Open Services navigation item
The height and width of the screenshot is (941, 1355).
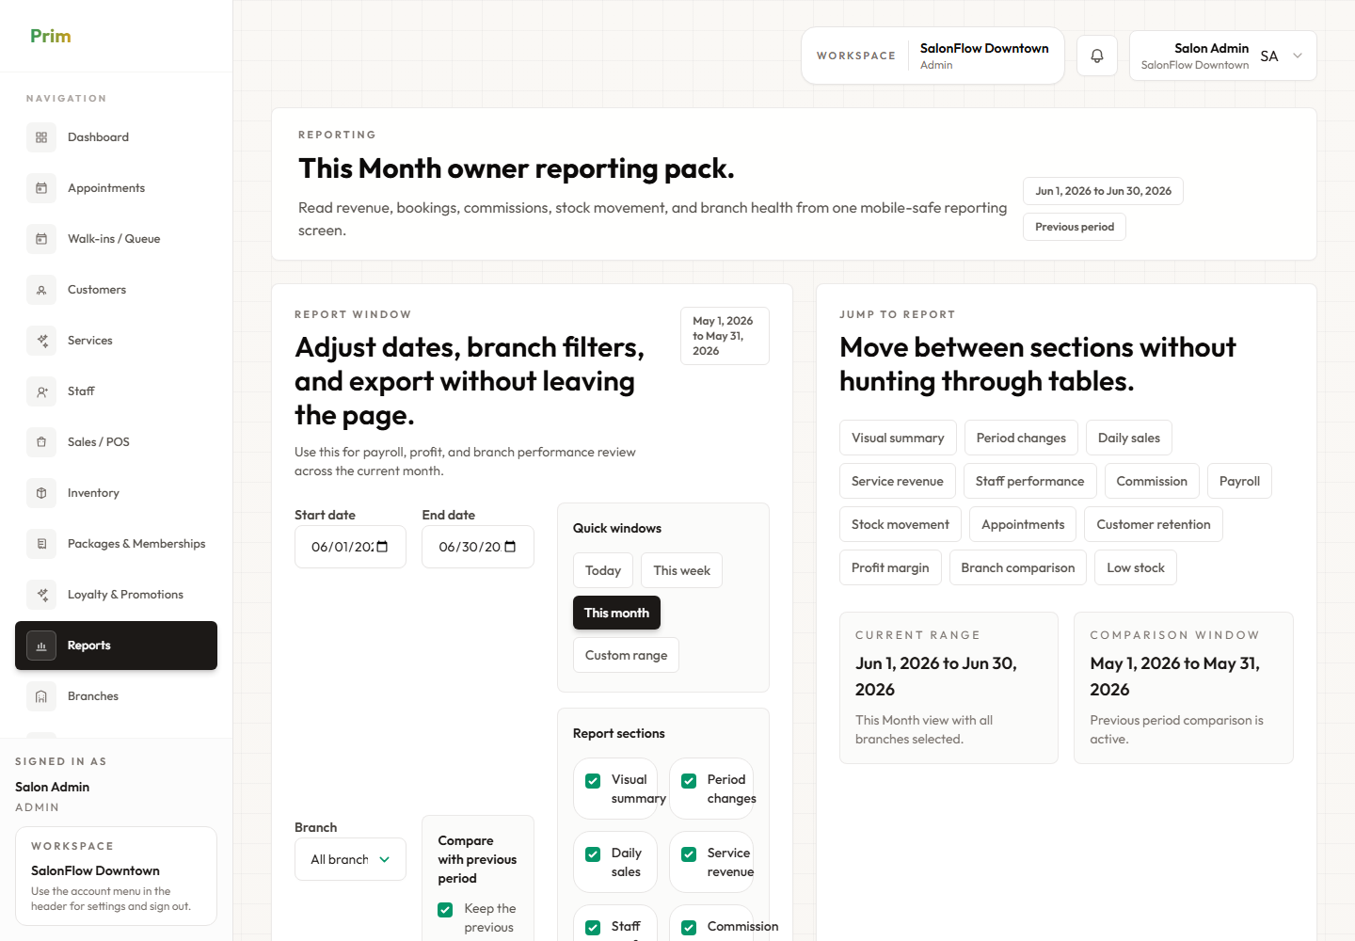coord(116,341)
